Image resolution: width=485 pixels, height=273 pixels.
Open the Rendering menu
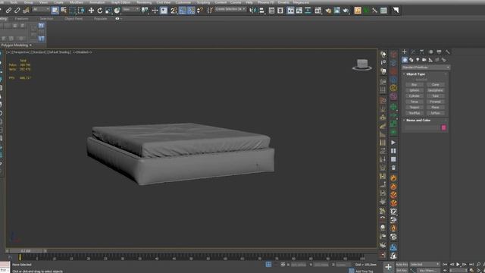pyautogui.click(x=144, y=2)
